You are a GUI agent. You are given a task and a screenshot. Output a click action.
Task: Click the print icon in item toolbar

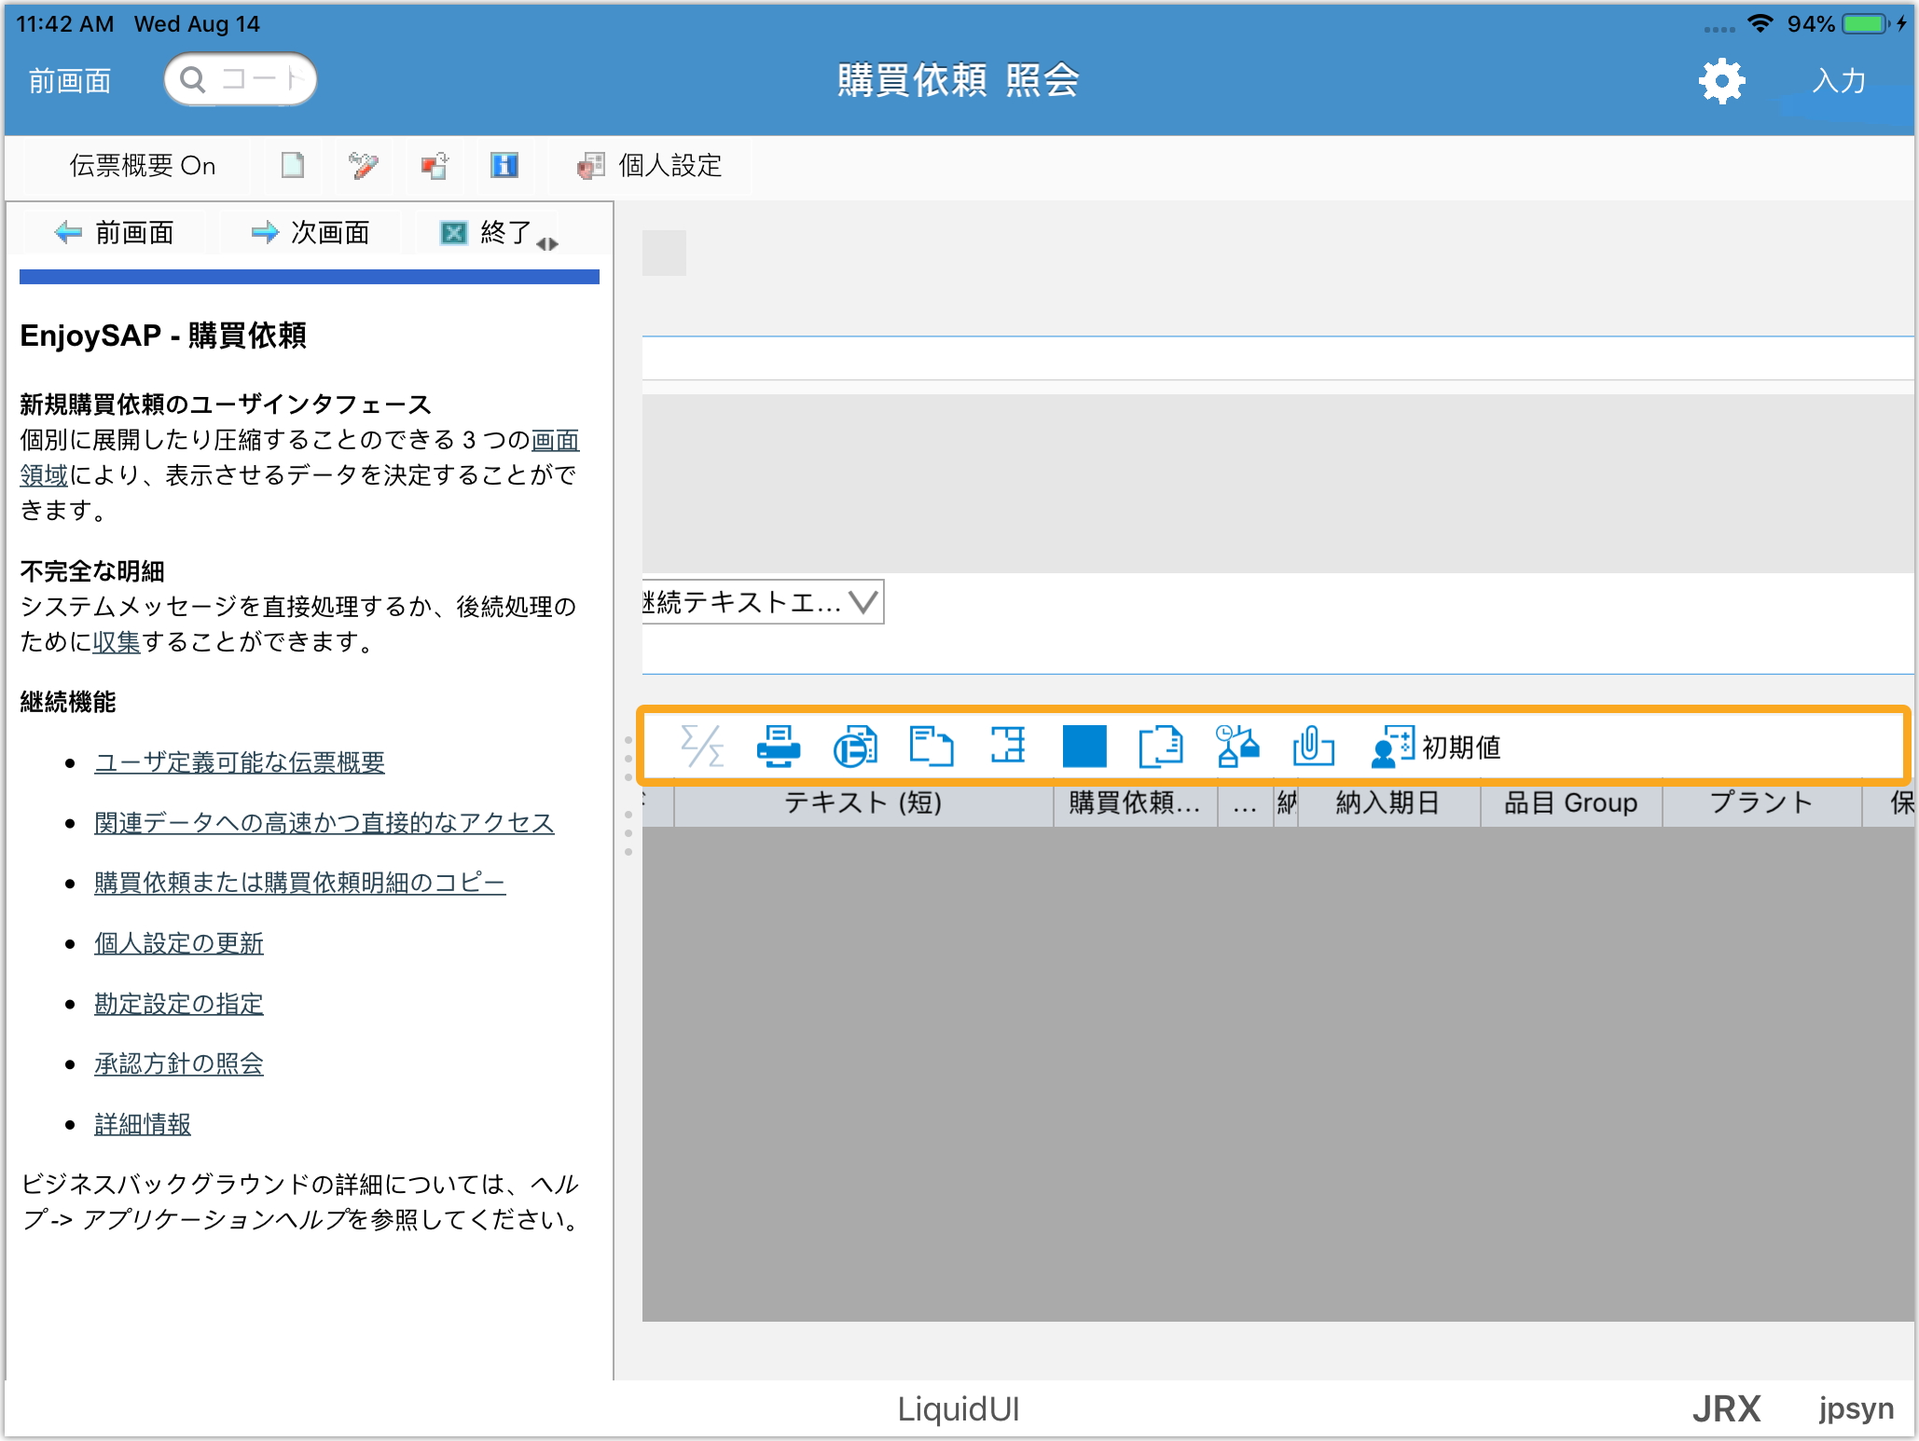point(777,747)
